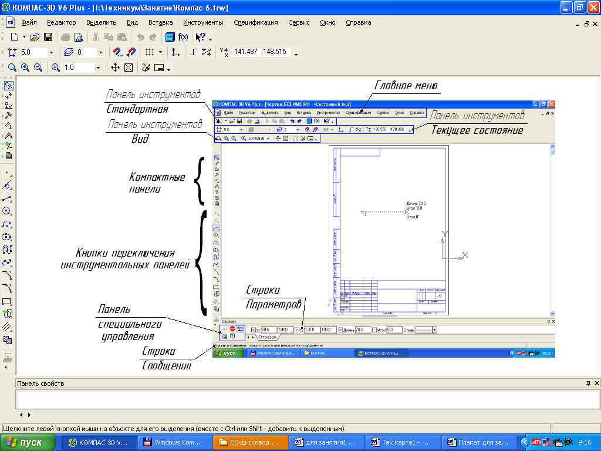Toggle all snaps off with magnet-cross icon
The image size is (601, 451).
pyautogui.click(x=131, y=52)
